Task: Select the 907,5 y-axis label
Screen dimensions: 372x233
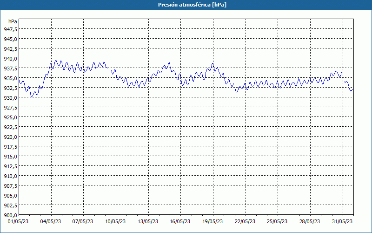Action: click(10, 186)
